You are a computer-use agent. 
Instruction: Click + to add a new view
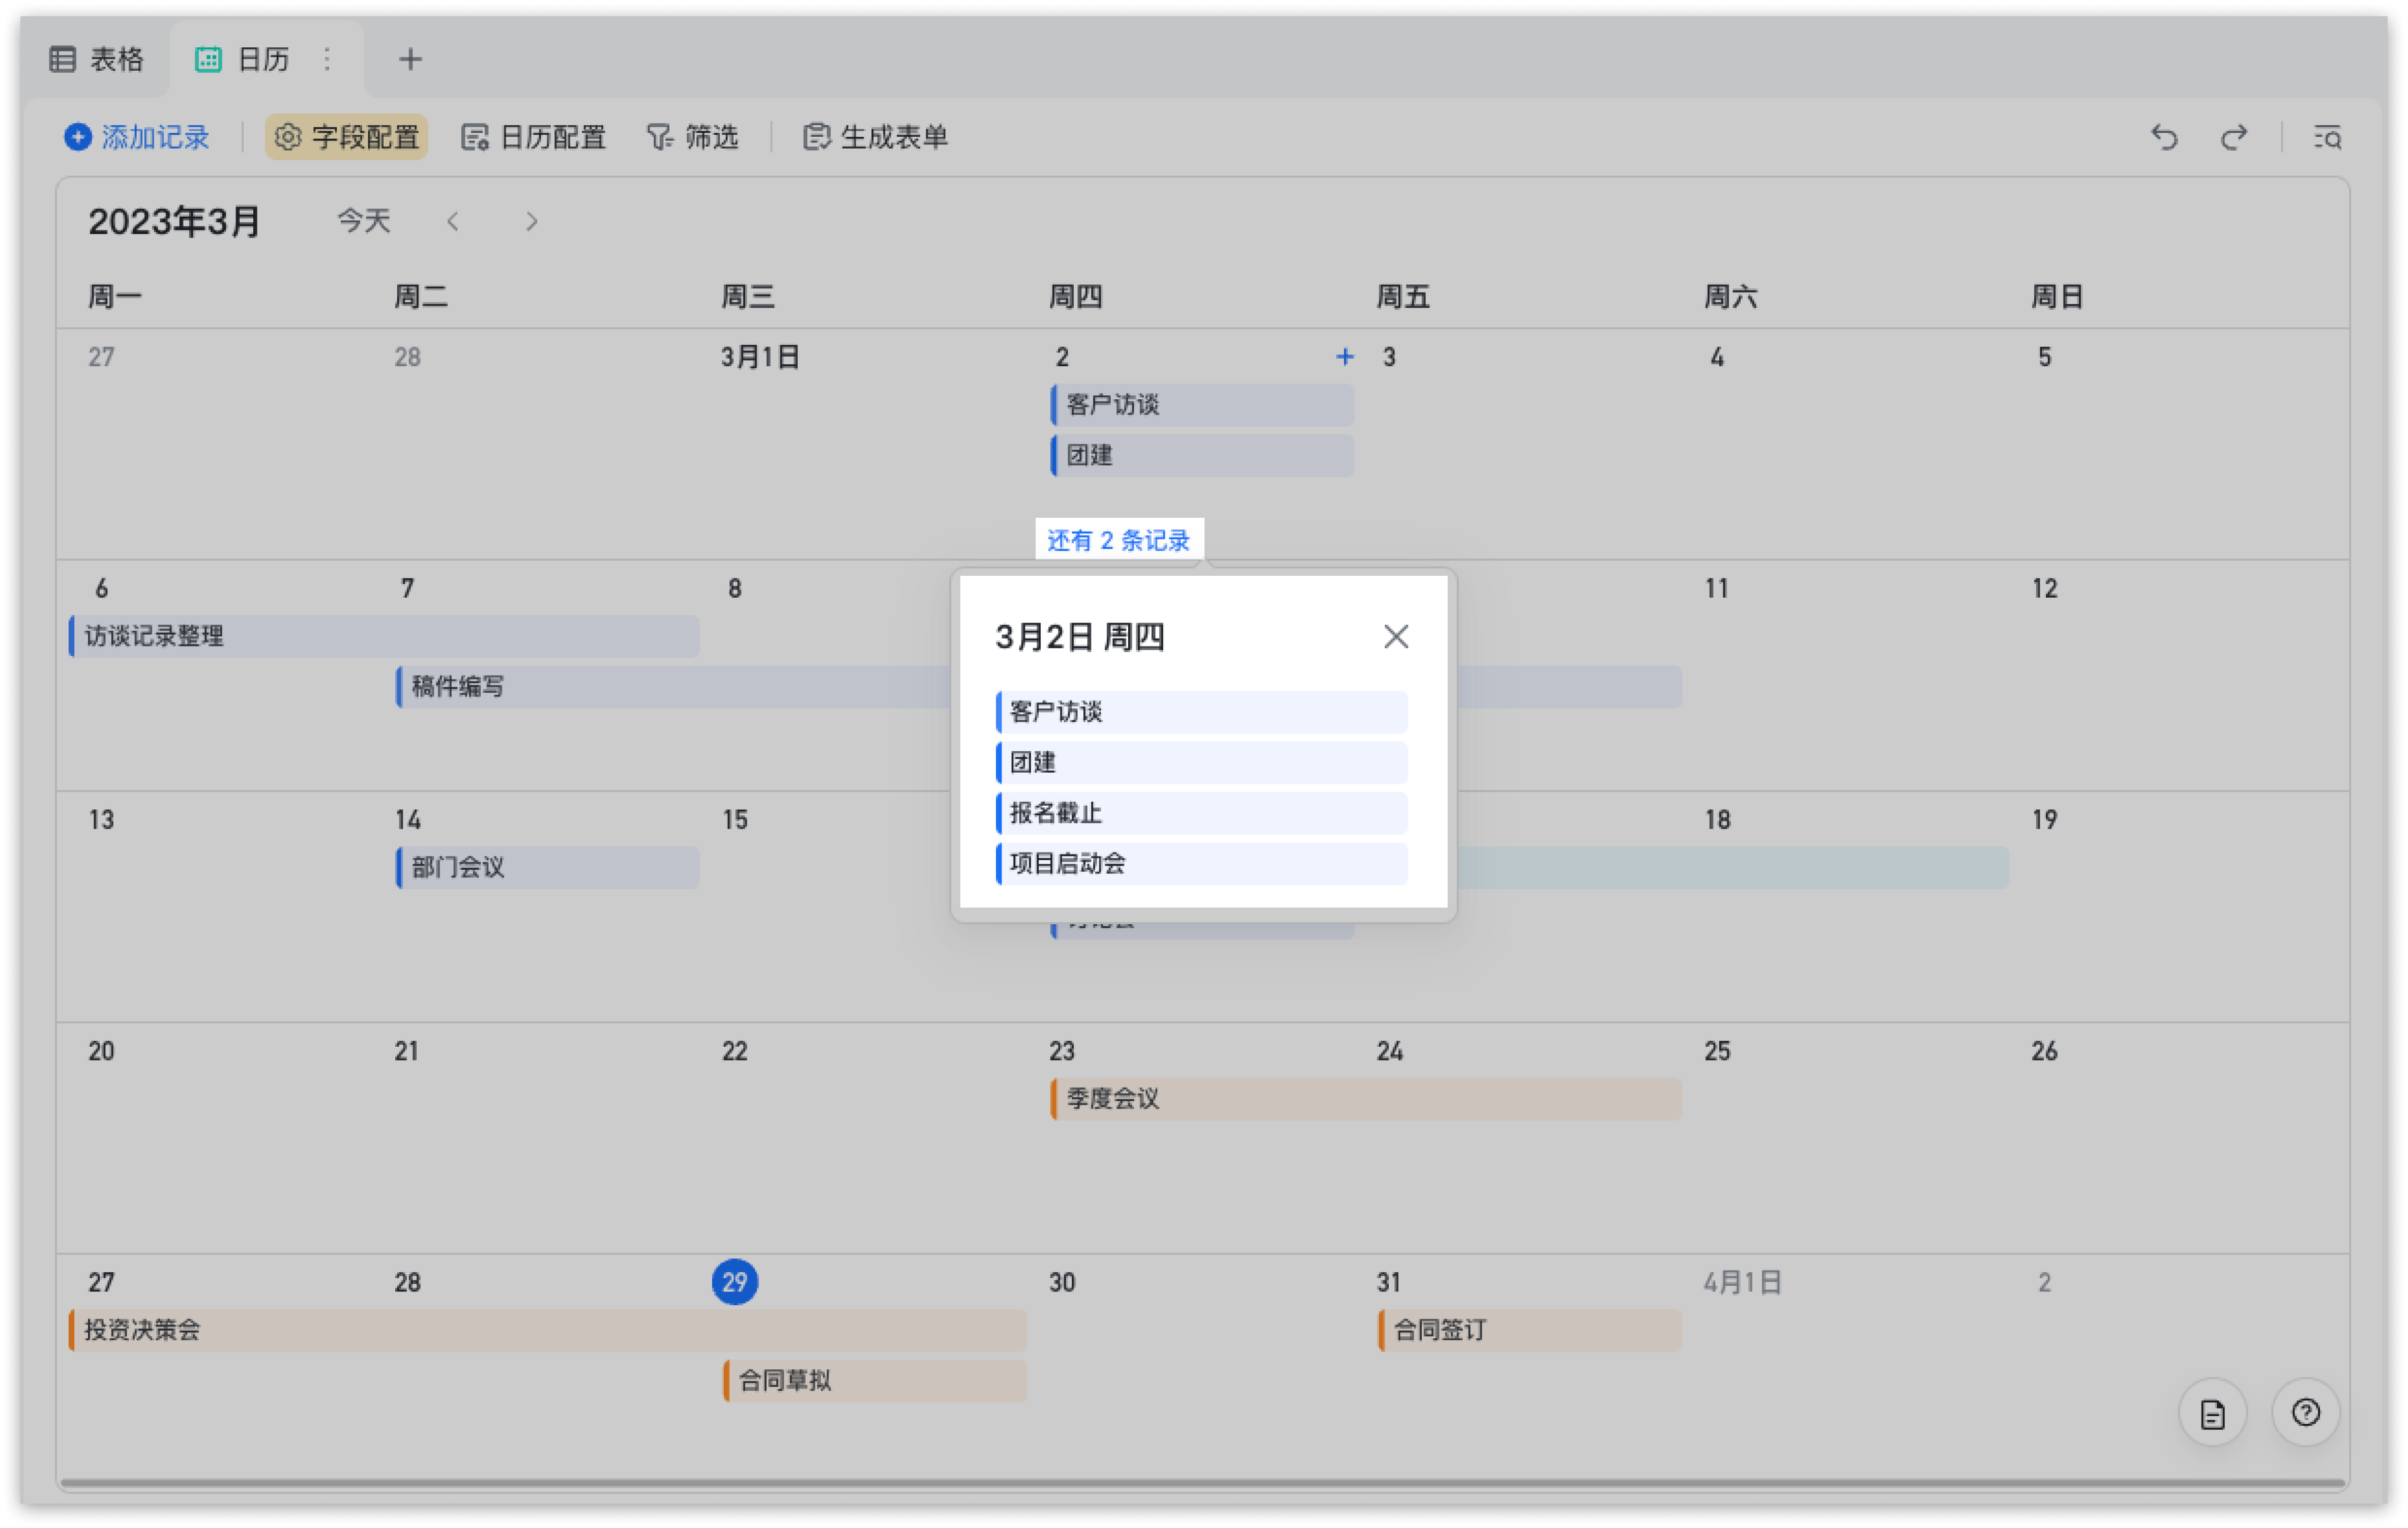tap(410, 60)
